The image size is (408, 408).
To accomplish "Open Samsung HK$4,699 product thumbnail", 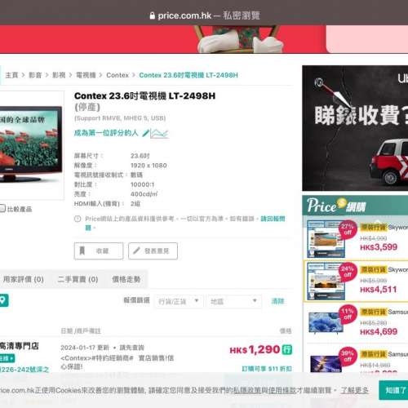I will [x=326, y=323].
